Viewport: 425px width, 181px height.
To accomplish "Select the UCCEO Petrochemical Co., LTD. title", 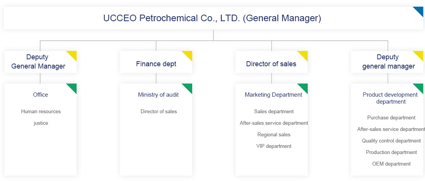I will pos(212,18).
